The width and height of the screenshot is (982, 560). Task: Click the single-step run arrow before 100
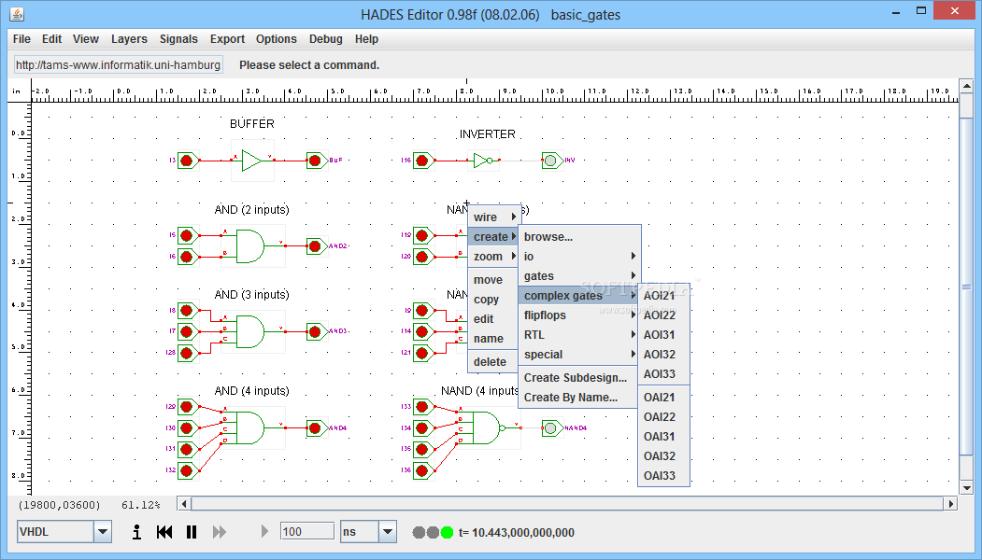pyautogui.click(x=264, y=532)
